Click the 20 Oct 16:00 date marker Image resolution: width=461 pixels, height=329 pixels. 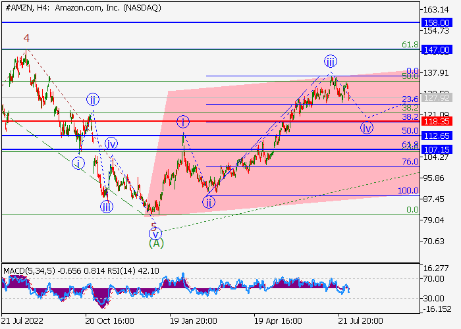[110, 321]
